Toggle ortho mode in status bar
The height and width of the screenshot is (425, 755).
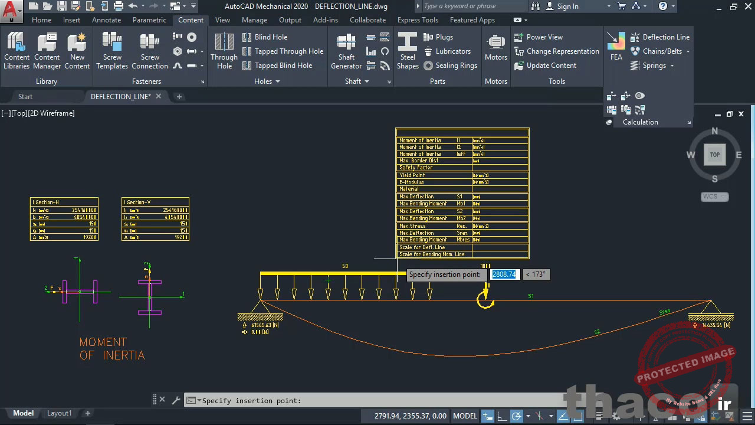click(501, 416)
